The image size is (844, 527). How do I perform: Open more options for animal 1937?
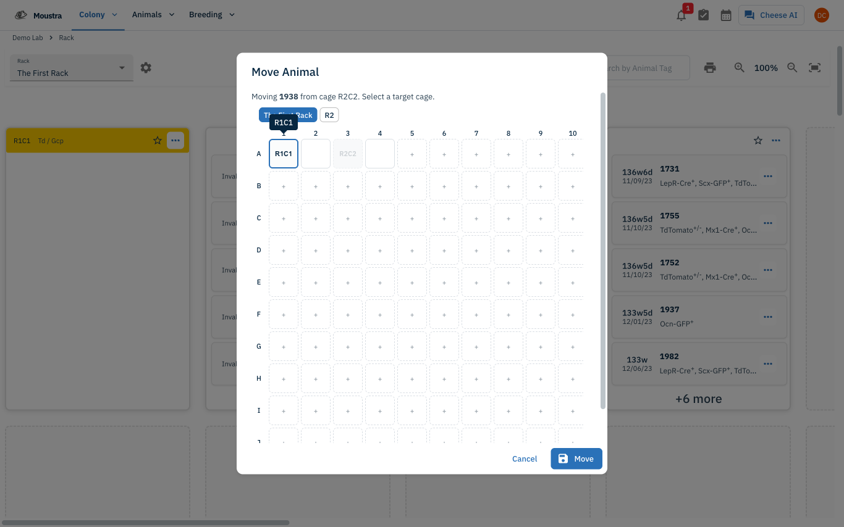pyautogui.click(x=768, y=317)
